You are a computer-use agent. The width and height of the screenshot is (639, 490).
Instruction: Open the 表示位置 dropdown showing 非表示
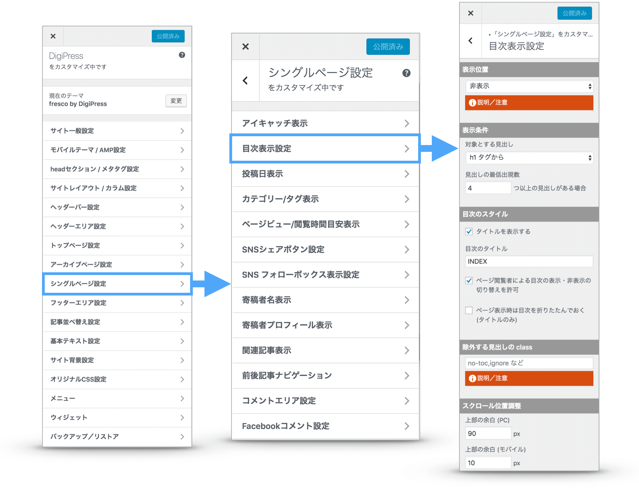point(529,86)
